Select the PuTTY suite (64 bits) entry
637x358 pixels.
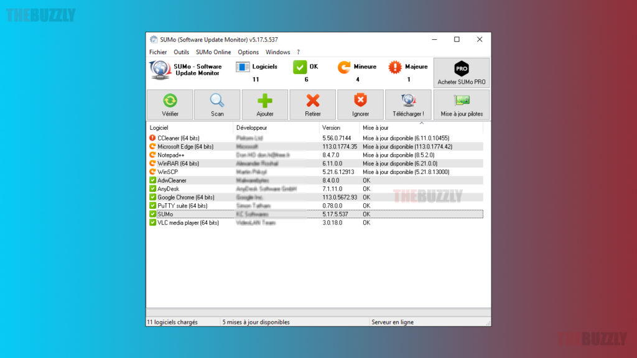[x=182, y=205]
